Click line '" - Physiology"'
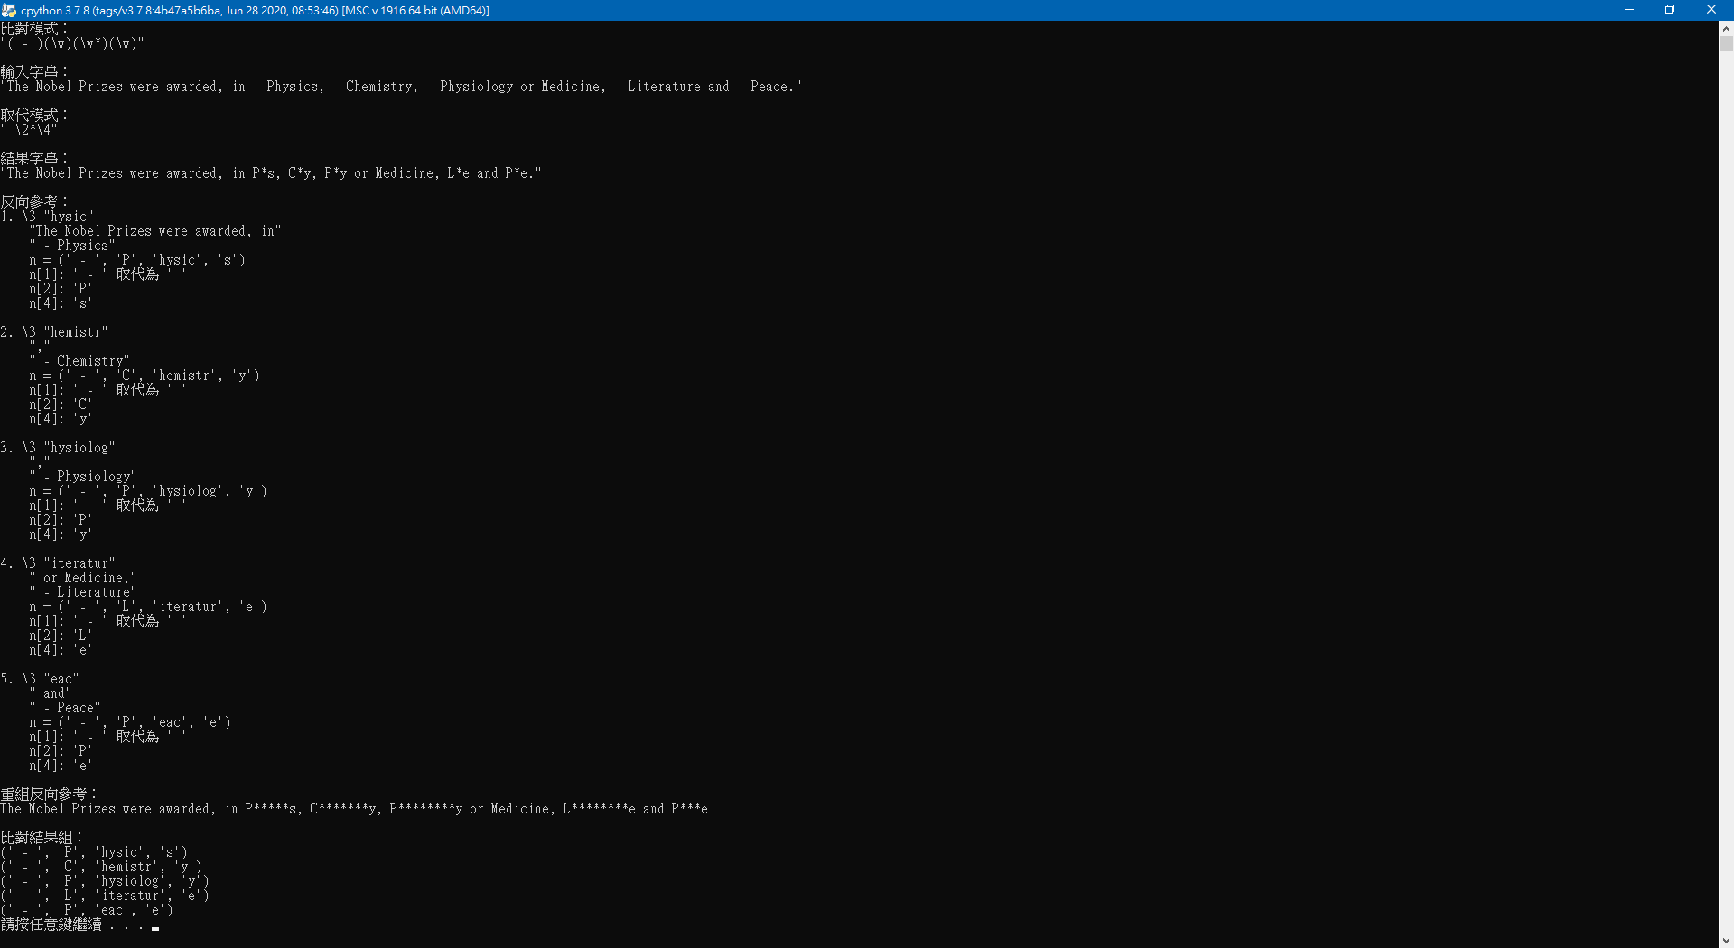The height and width of the screenshot is (948, 1734). tap(83, 477)
